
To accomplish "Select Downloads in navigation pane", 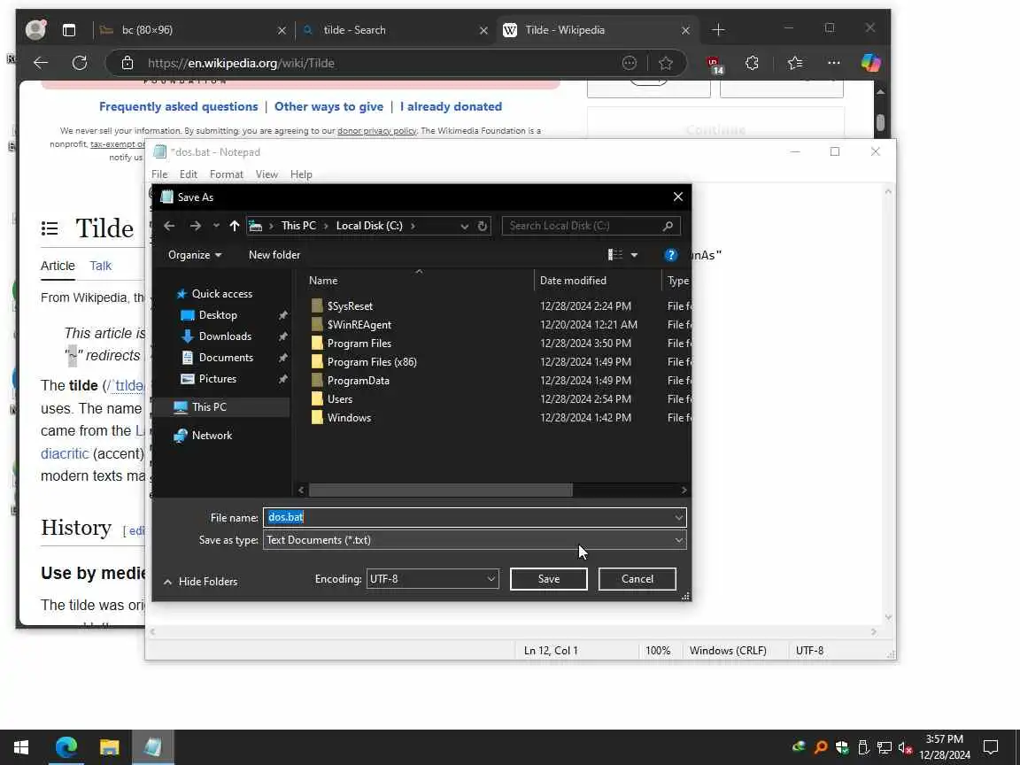I will pyautogui.click(x=225, y=336).
